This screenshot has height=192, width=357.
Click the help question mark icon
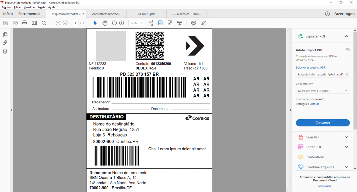(327, 14)
